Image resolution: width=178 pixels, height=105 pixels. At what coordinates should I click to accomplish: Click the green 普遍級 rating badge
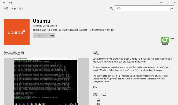click(x=165, y=41)
